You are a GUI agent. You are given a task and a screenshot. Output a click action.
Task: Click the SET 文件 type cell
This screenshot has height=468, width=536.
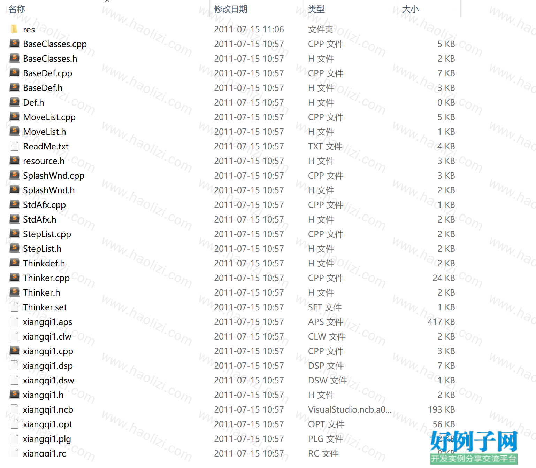325,307
